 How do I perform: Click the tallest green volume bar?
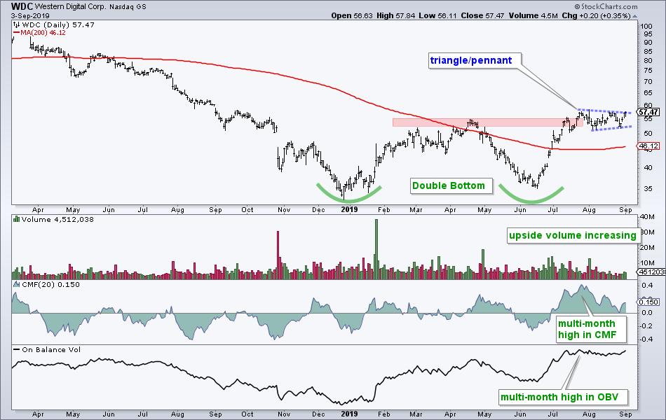(376, 249)
